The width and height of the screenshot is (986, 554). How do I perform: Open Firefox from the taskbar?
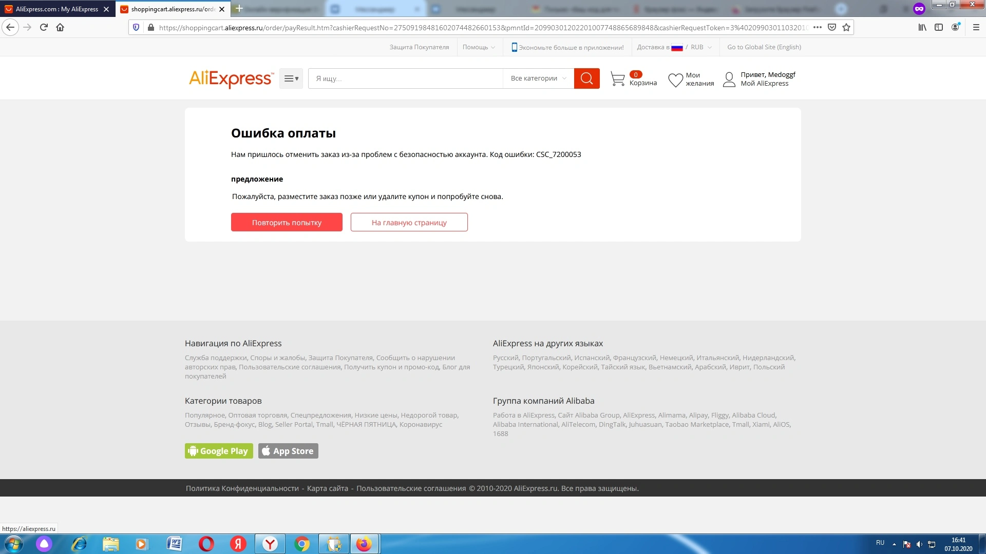pos(365,544)
